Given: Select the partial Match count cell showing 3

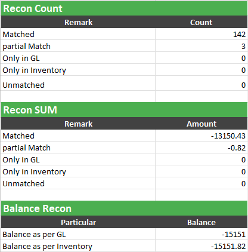Looking at the screenshot, I should click(201, 46).
